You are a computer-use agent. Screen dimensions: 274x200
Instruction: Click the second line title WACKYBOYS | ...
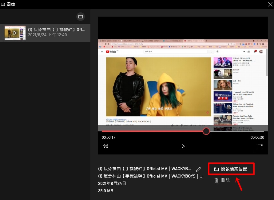[150, 176]
